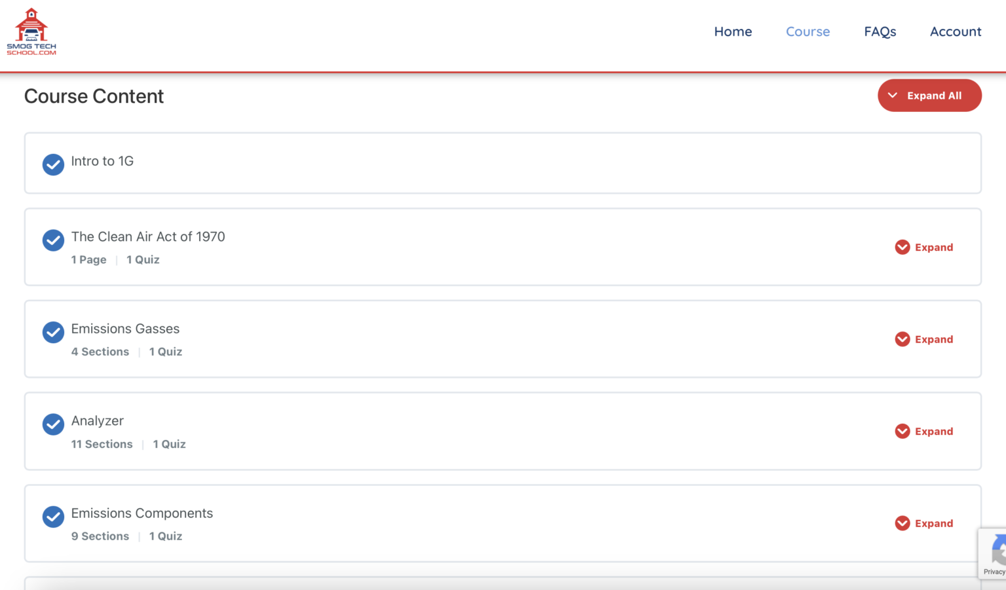Open The Clean Air Act of 1970 lesson
The width and height of the screenshot is (1006, 590).
pos(148,236)
